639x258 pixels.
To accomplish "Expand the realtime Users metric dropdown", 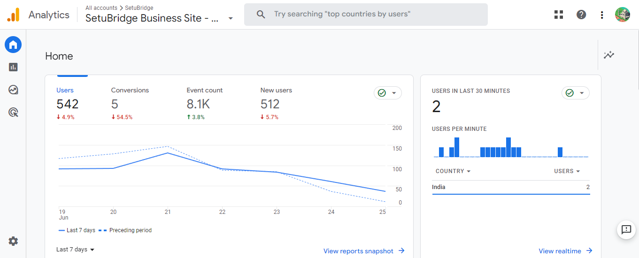I will point(567,171).
